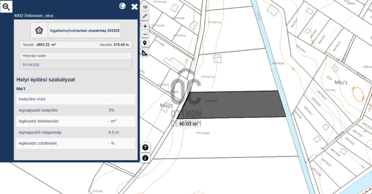Image resolution: width=372 pixels, height=194 pixels.
Task: Click the 40.03 m measurement label
Action: coord(188,124)
